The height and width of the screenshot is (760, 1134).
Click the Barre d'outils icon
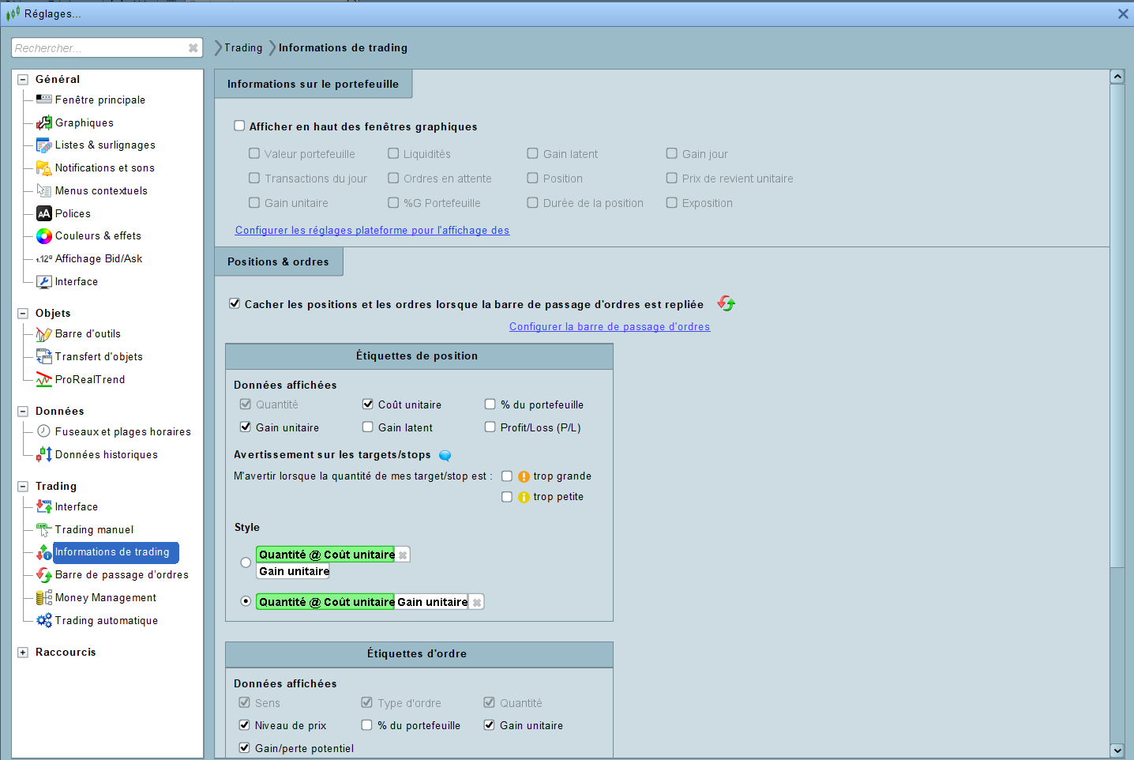click(44, 334)
